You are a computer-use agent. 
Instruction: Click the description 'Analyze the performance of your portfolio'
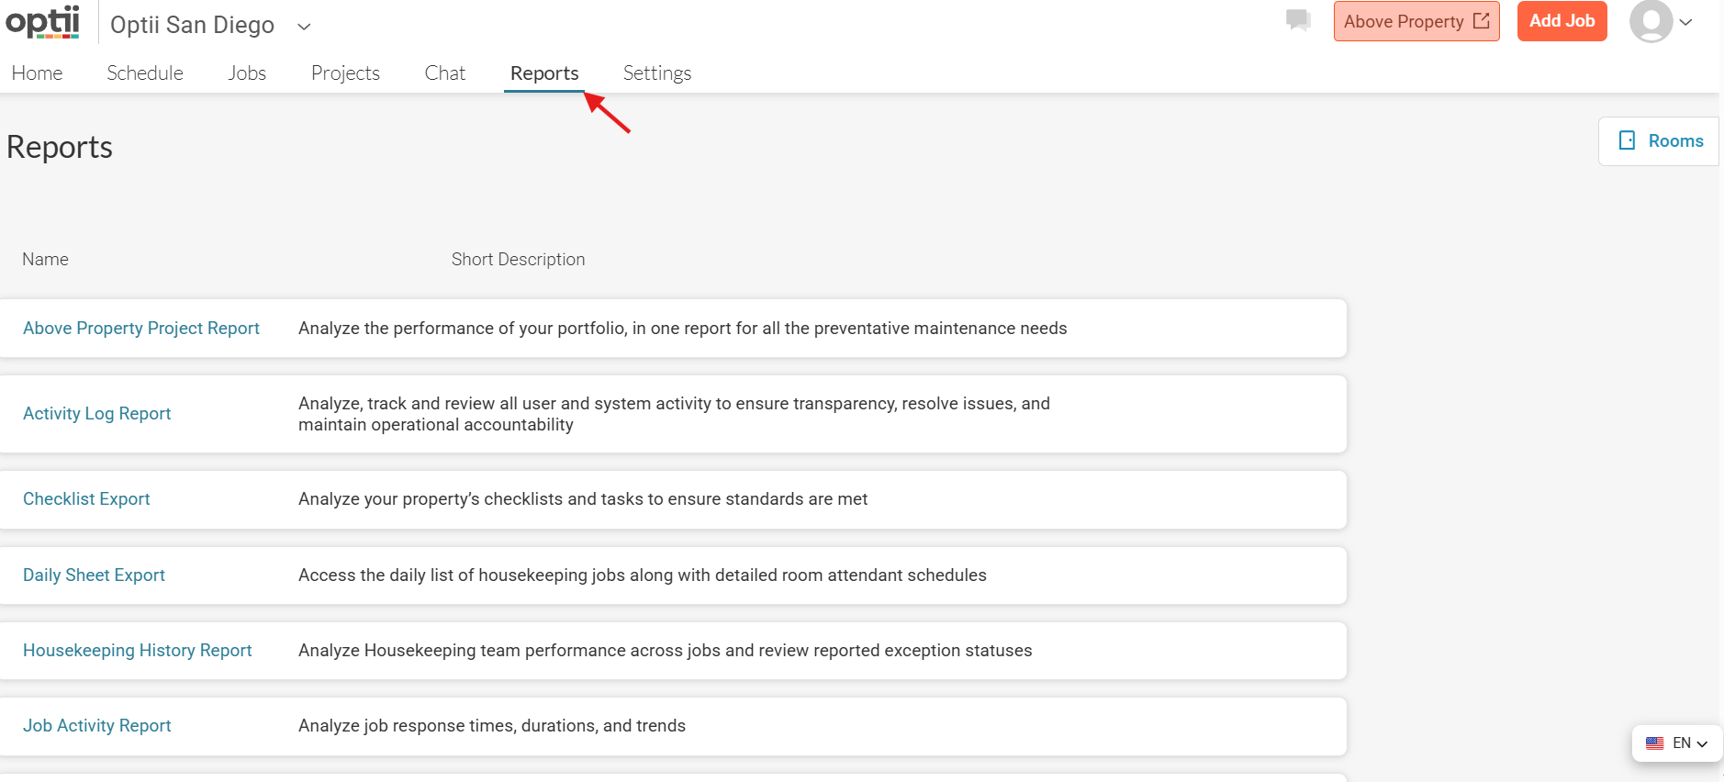[x=683, y=329]
